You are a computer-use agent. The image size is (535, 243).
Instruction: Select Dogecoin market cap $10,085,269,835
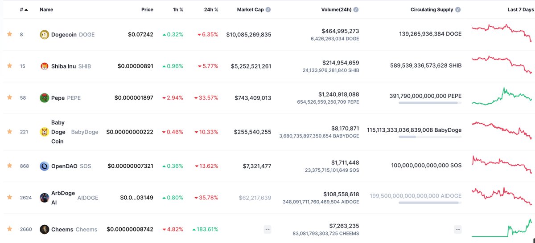click(x=248, y=34)
